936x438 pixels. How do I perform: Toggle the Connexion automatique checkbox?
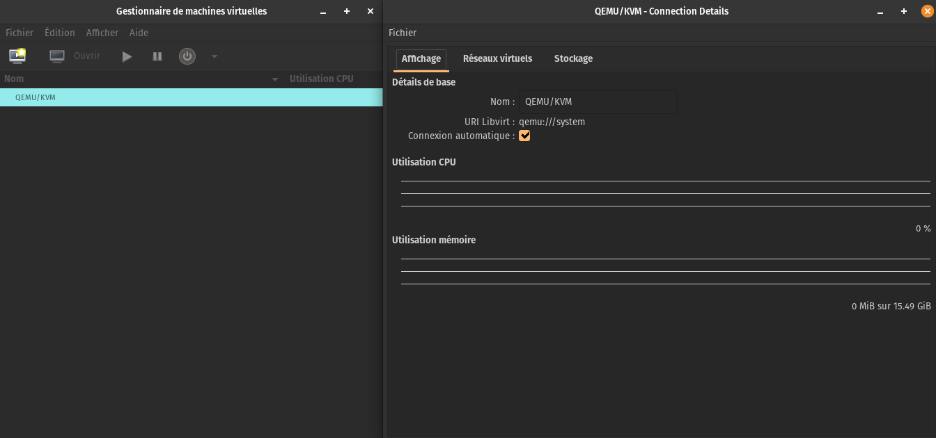pyautogui.click(x=525, y=136)
